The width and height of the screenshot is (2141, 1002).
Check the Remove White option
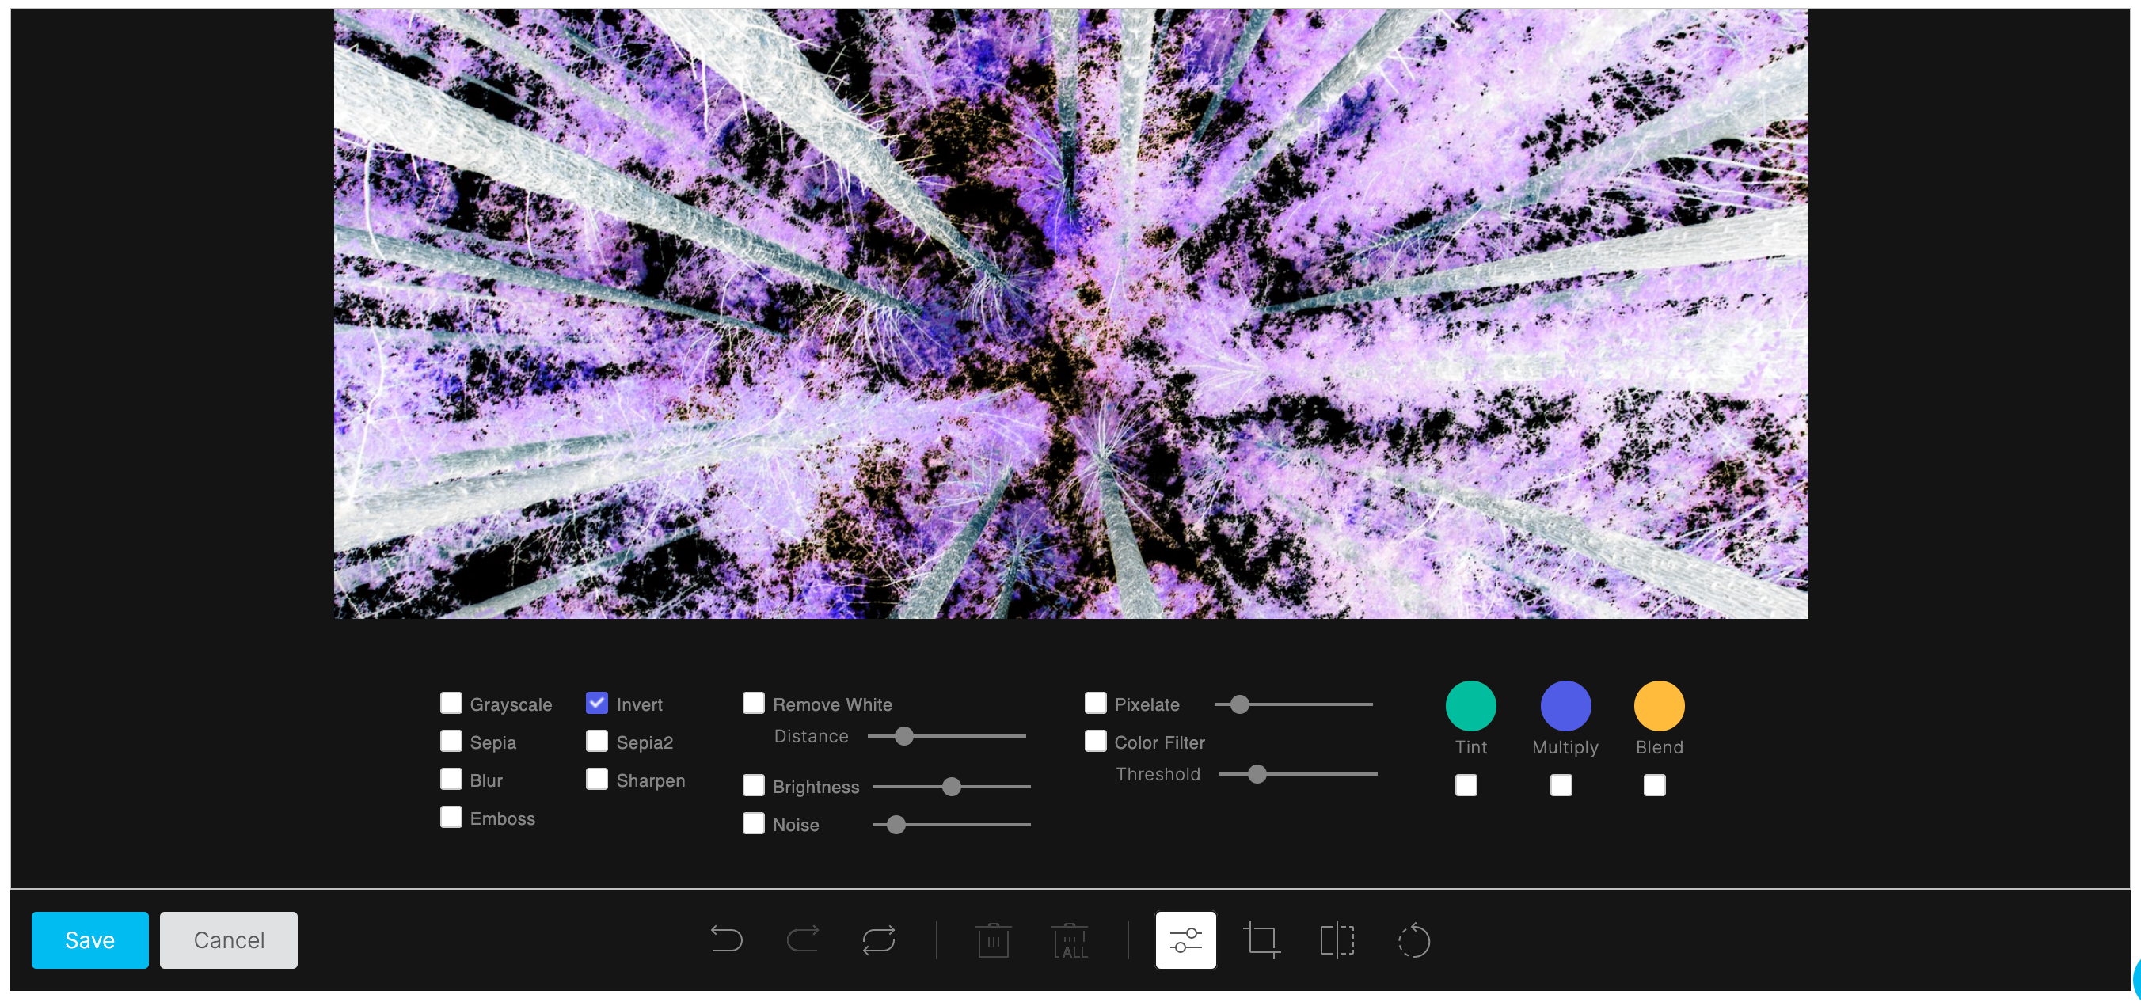(754, 703)
